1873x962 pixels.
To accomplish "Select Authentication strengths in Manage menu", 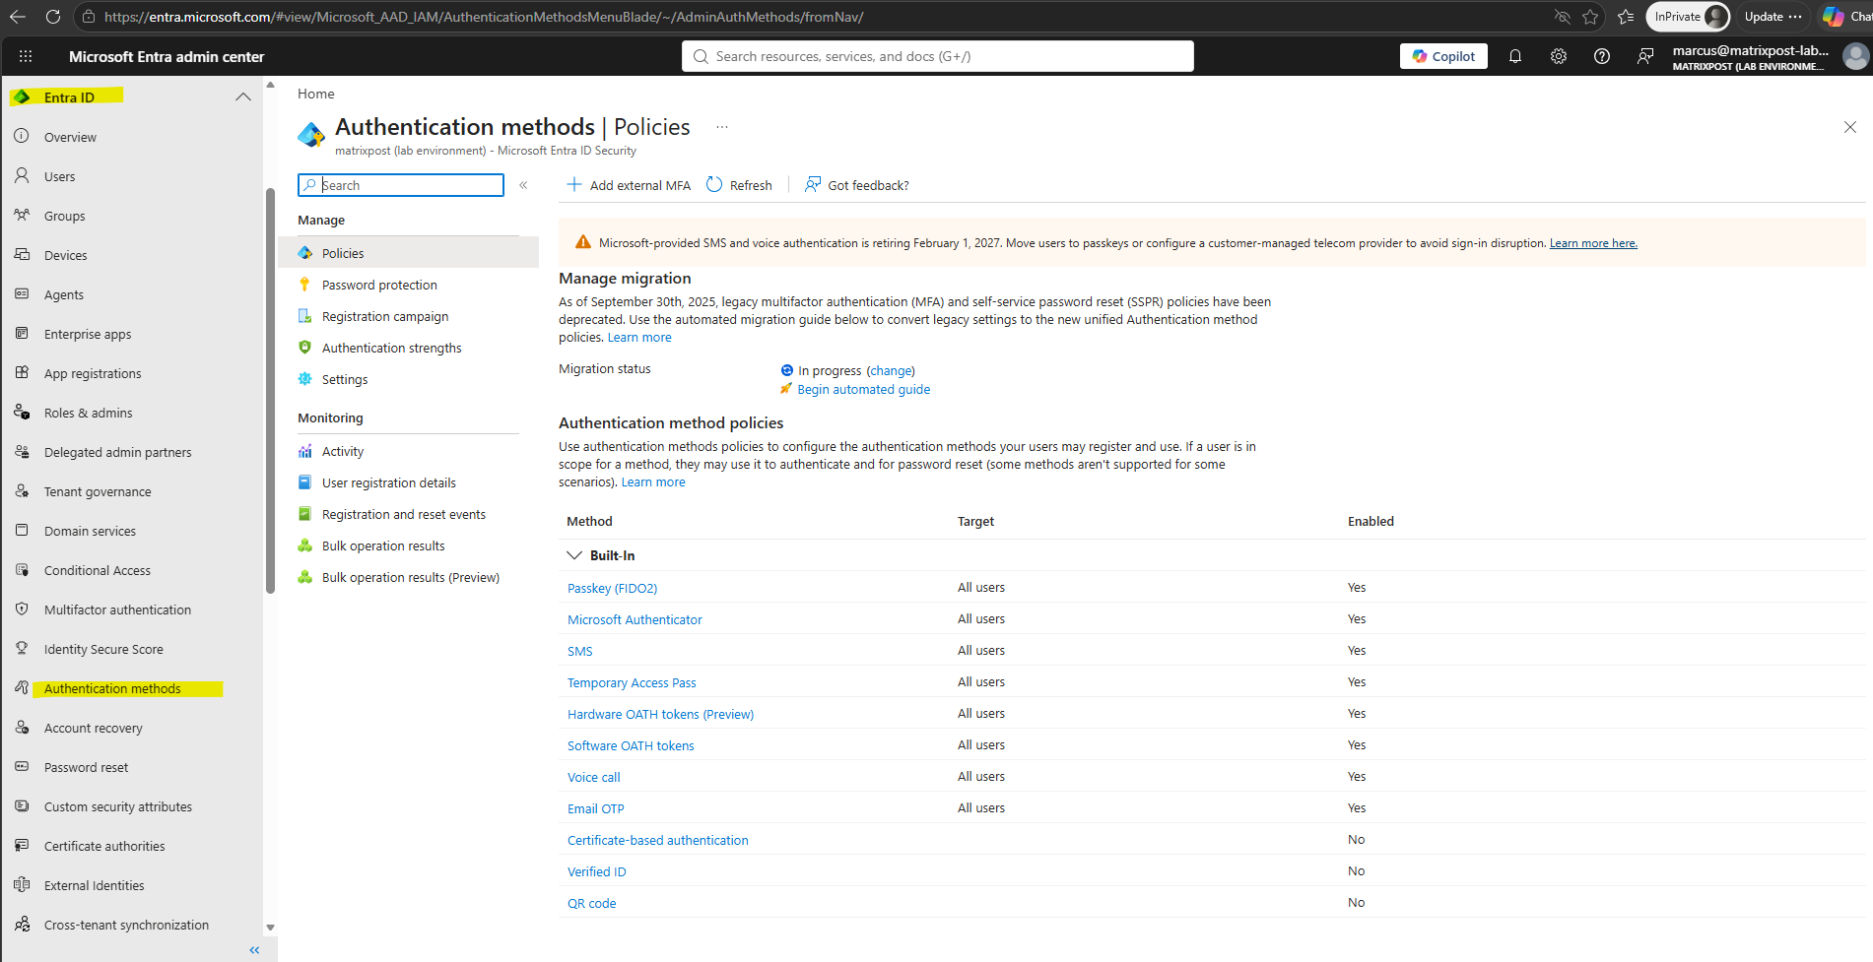I will (x=391, y=348).
